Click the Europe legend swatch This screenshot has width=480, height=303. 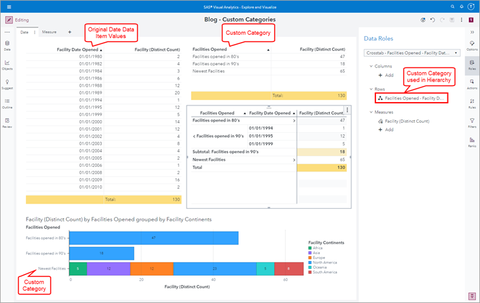point(310,258)
